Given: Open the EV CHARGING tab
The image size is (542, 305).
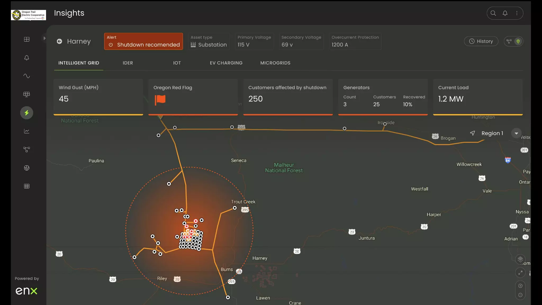Looking at the screenshot, I should [226, 63].
